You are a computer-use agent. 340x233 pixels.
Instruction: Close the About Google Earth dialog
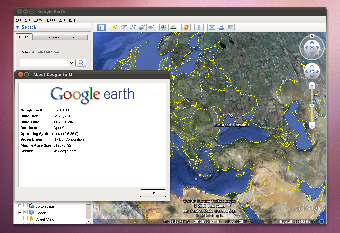click(x=21, y=75)
